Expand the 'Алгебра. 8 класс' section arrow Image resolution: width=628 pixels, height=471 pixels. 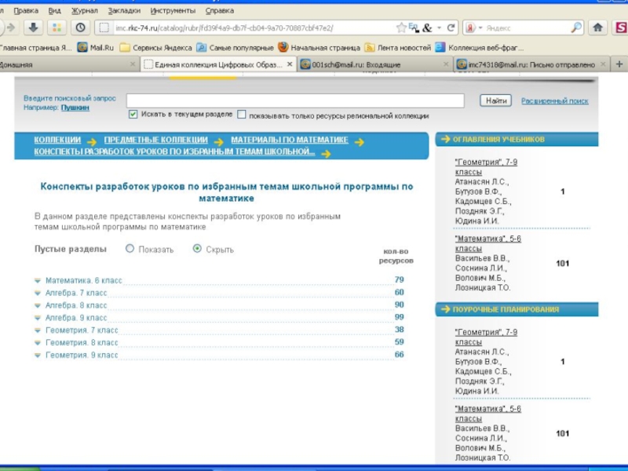click(38, 305)
